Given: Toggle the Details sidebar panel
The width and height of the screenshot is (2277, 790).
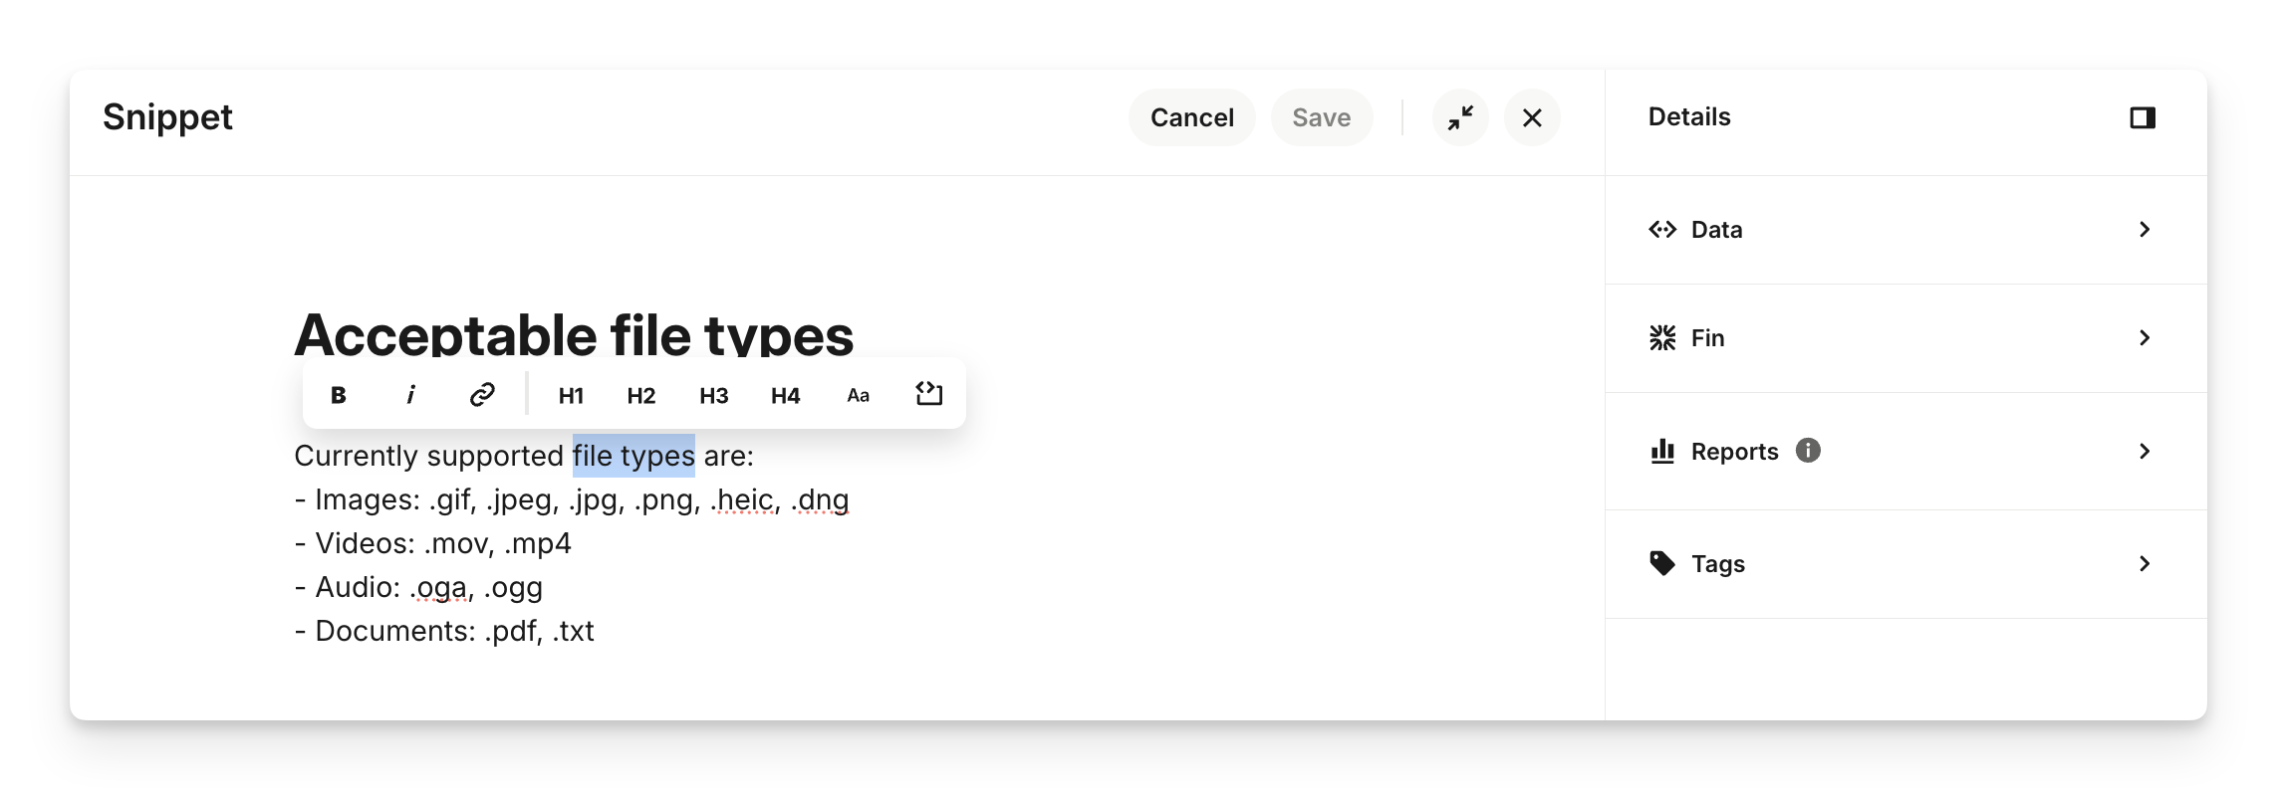Looking at the screenshot, I should 2143,118.
